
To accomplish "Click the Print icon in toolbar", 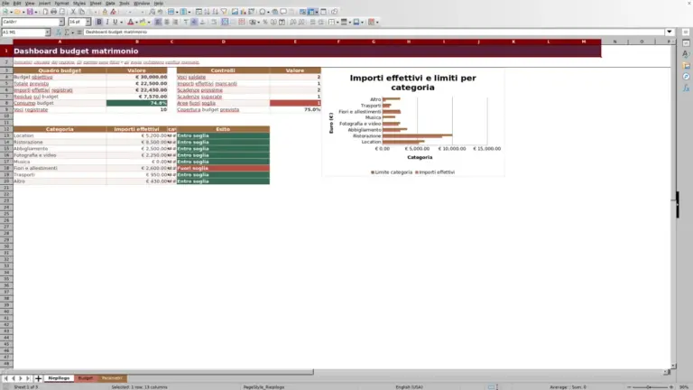I will [x=53, y=12].
